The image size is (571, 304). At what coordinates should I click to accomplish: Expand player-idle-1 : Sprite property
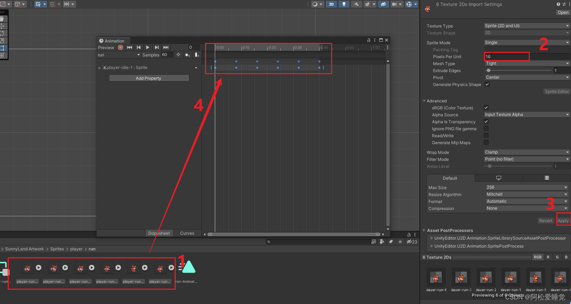coord(100,68)
